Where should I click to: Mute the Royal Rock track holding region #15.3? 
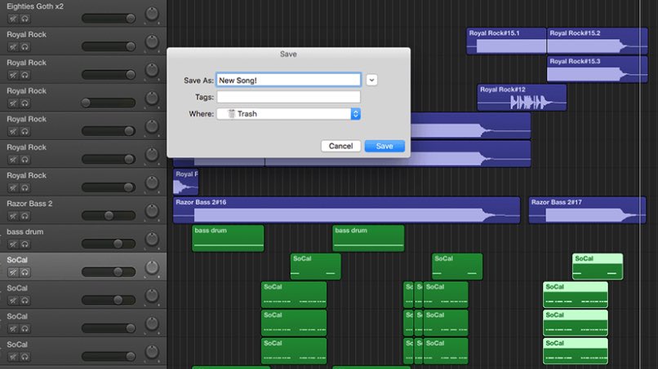(13, 75)
